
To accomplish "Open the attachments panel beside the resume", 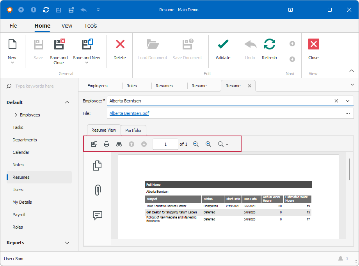I will 97,190.
